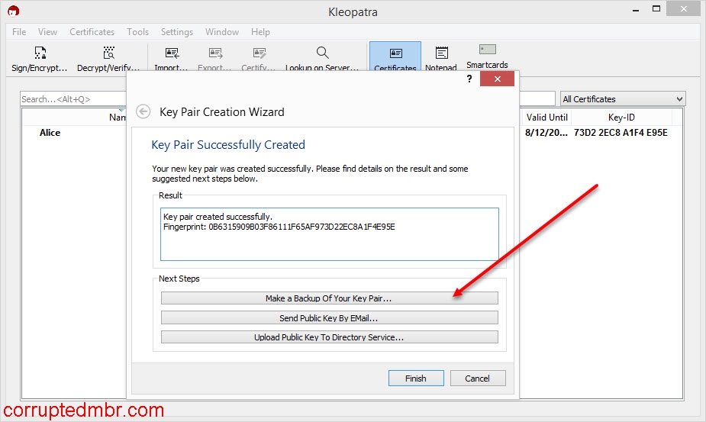Open the Certificates menu
Image resolution: width=706 pixels, height=422 pixels.
tap(92, 32)
